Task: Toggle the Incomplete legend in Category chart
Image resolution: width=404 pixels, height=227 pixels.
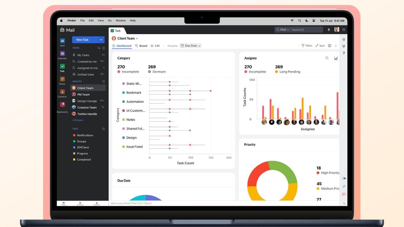Action: click(128, 72)
